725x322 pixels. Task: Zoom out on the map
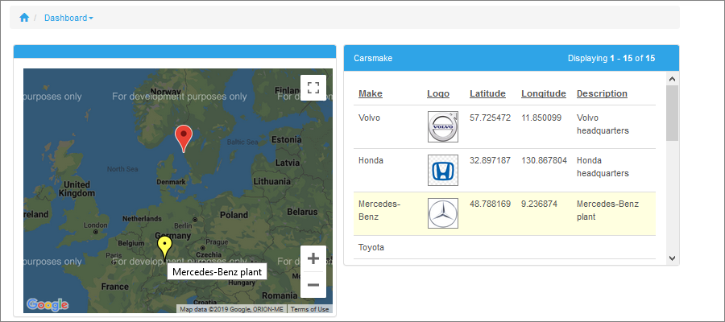(313, 285)
